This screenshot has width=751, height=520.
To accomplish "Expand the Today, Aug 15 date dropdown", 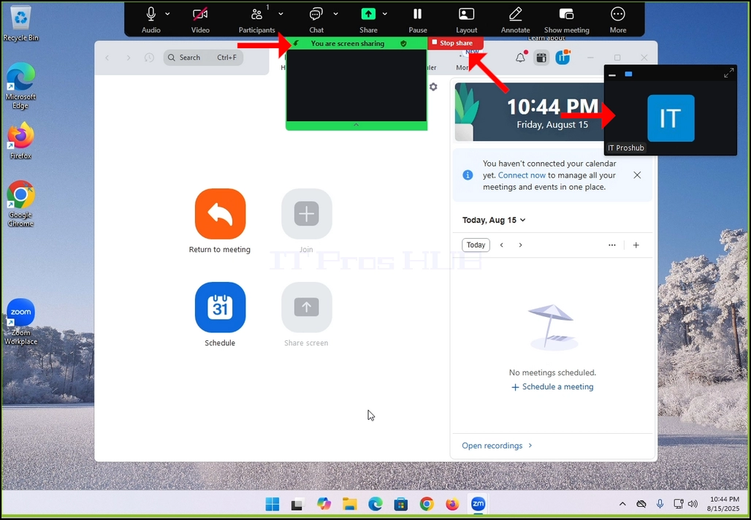I will 494,220.
